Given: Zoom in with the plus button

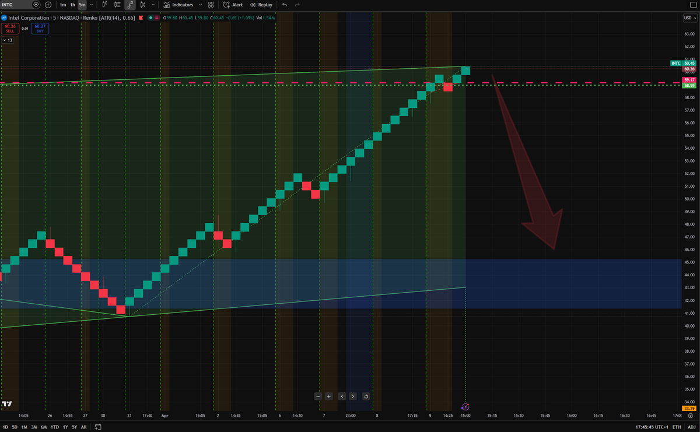Looking at the screenshot, I should 329,396.
